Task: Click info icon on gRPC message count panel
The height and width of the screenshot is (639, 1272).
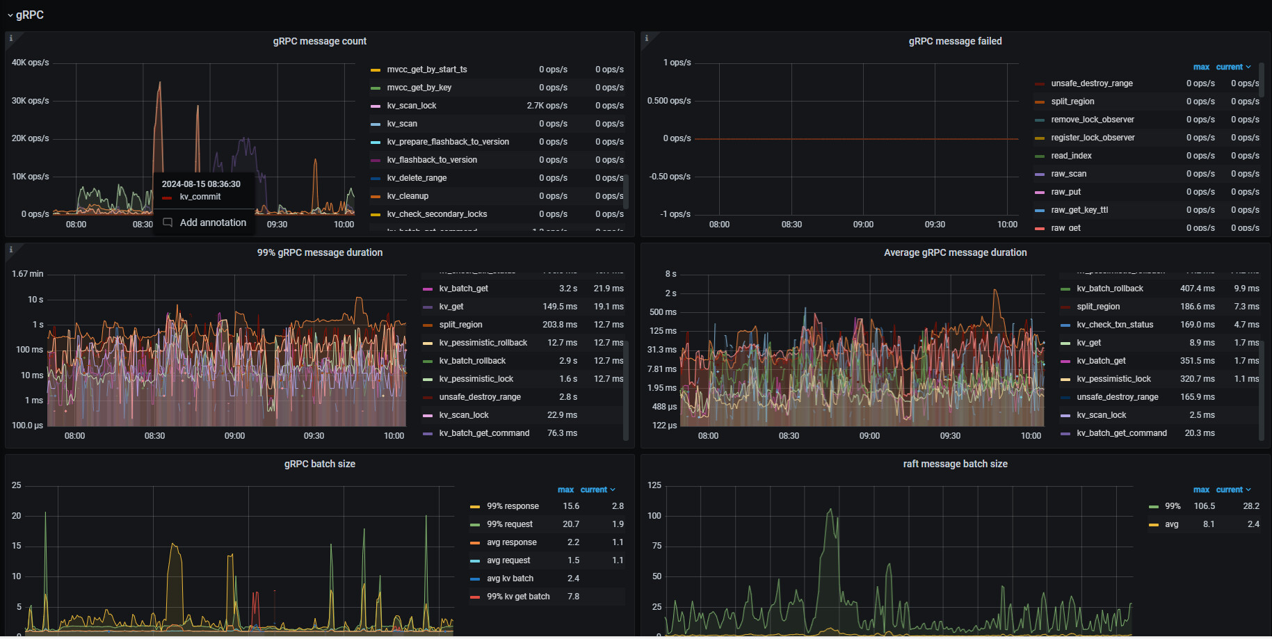Action: click(11, 39)
